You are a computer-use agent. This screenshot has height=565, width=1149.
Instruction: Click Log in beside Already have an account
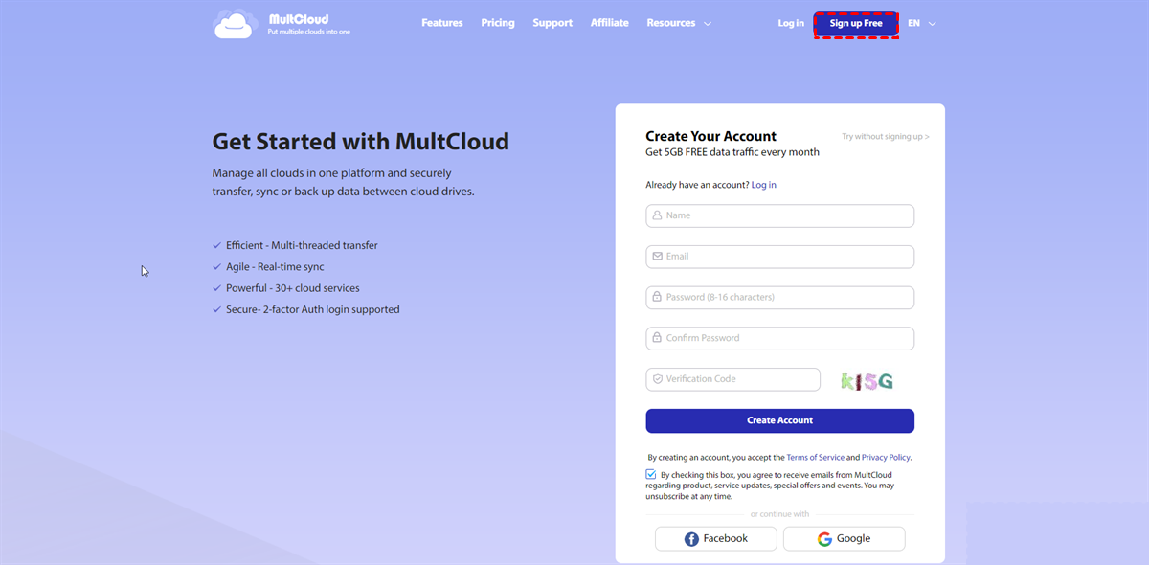point(764,185)
